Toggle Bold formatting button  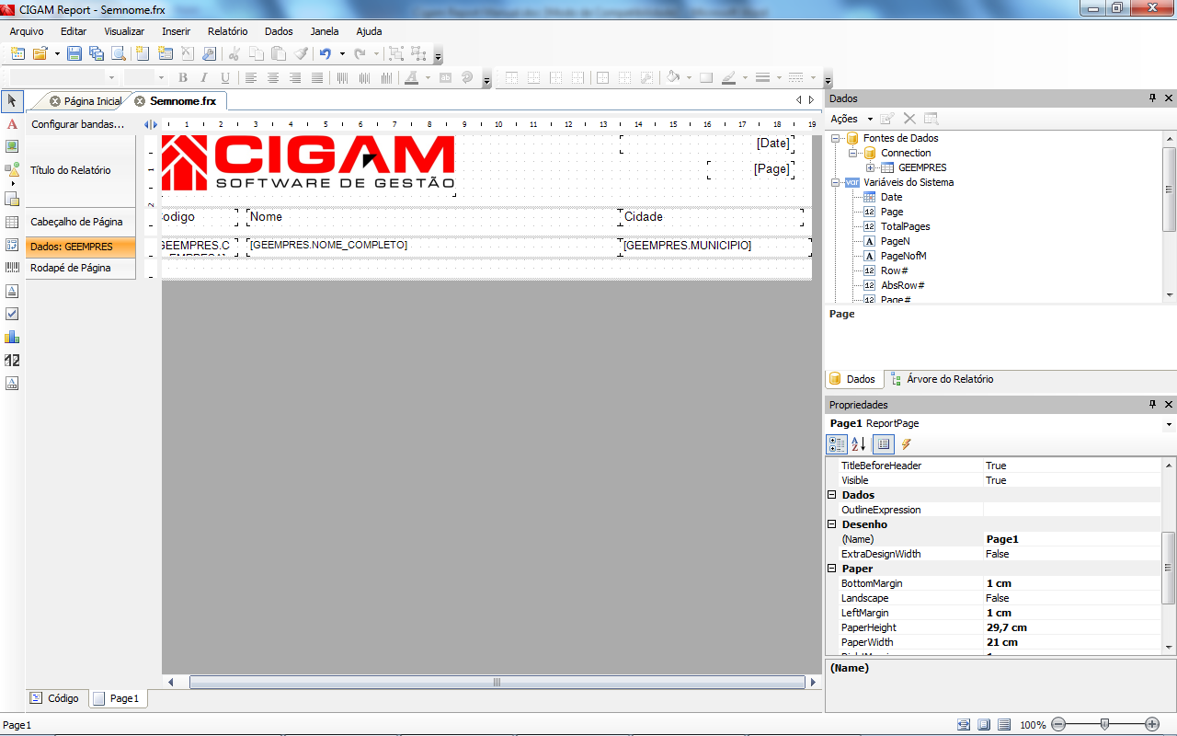(x=183, y=78)
